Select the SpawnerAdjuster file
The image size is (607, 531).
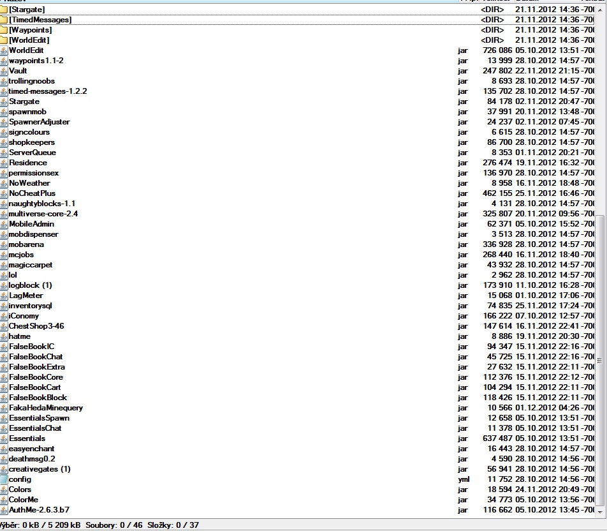pyautogui.click(x=39, y=122)
